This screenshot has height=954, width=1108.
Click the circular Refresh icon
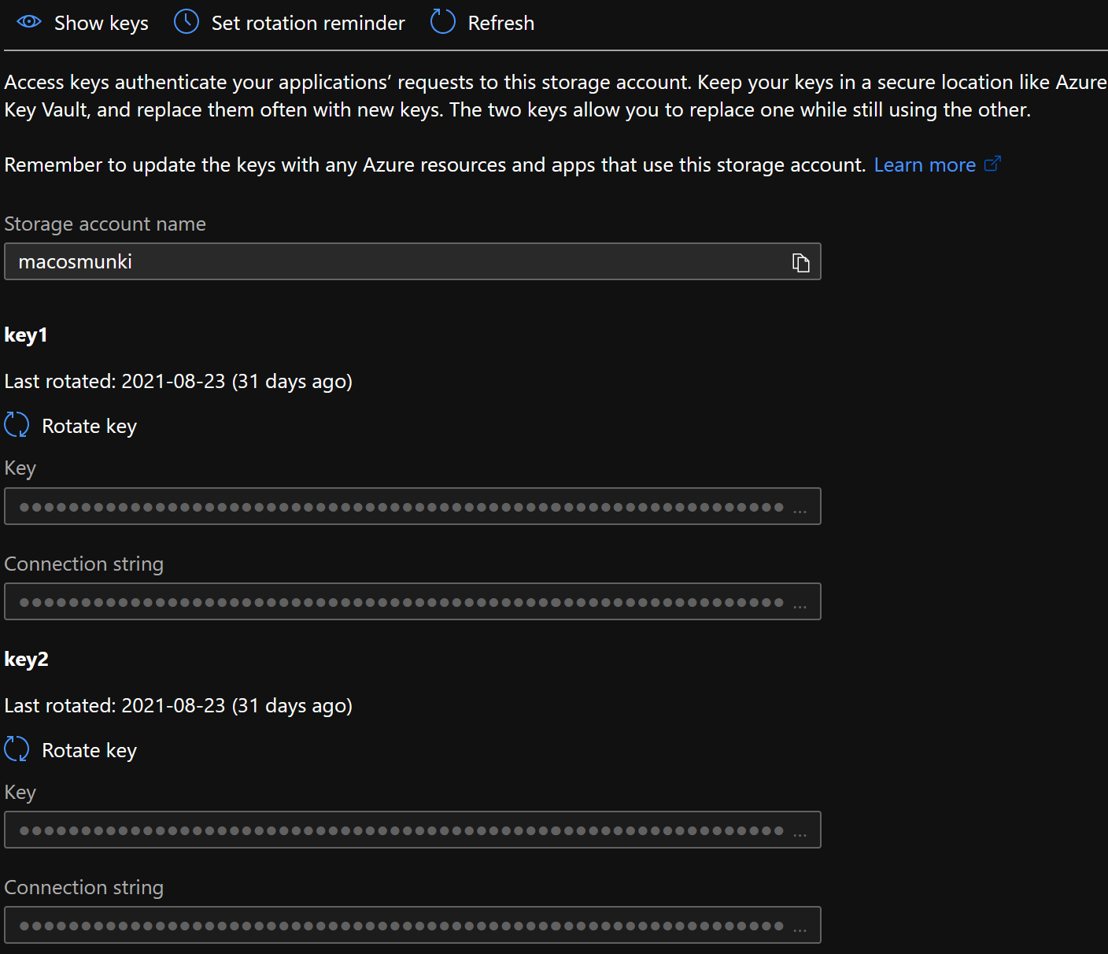(443, 22)
